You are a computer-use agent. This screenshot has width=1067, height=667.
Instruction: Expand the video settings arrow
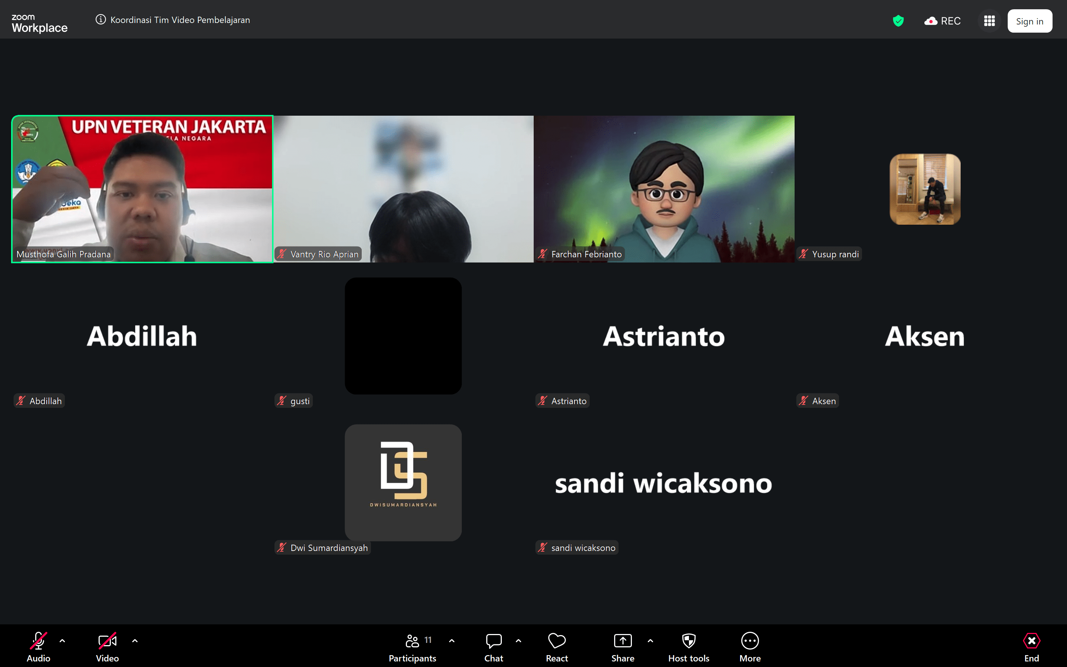coord(135,641)
